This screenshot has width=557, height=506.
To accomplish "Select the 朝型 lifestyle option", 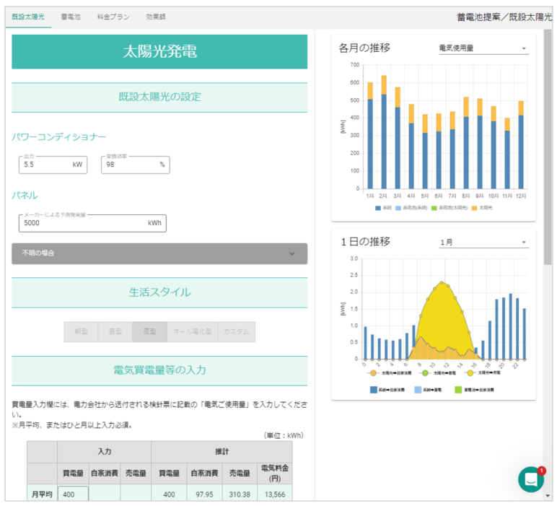I will [81, 331].
